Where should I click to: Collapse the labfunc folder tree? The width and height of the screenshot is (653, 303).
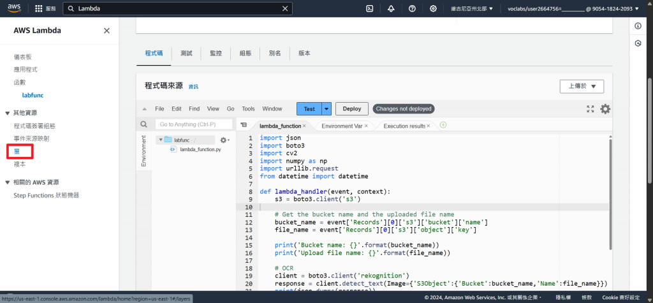tap(161, 140)
